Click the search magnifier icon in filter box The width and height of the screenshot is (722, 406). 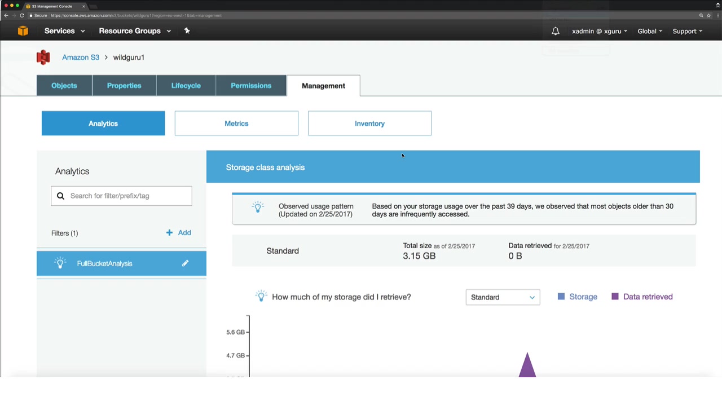(61, 196)
